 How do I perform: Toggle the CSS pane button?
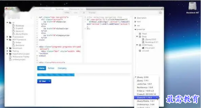click(x=75, y=13)
